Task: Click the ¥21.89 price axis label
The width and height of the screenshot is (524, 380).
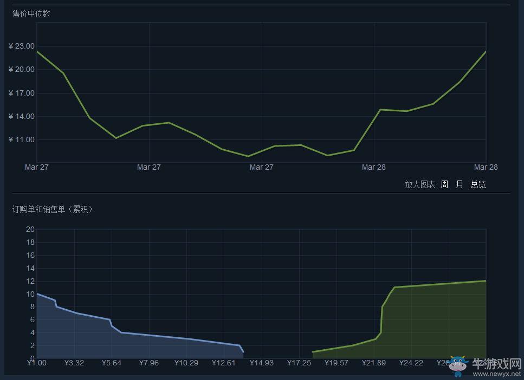Action: [x=374, y=363]
